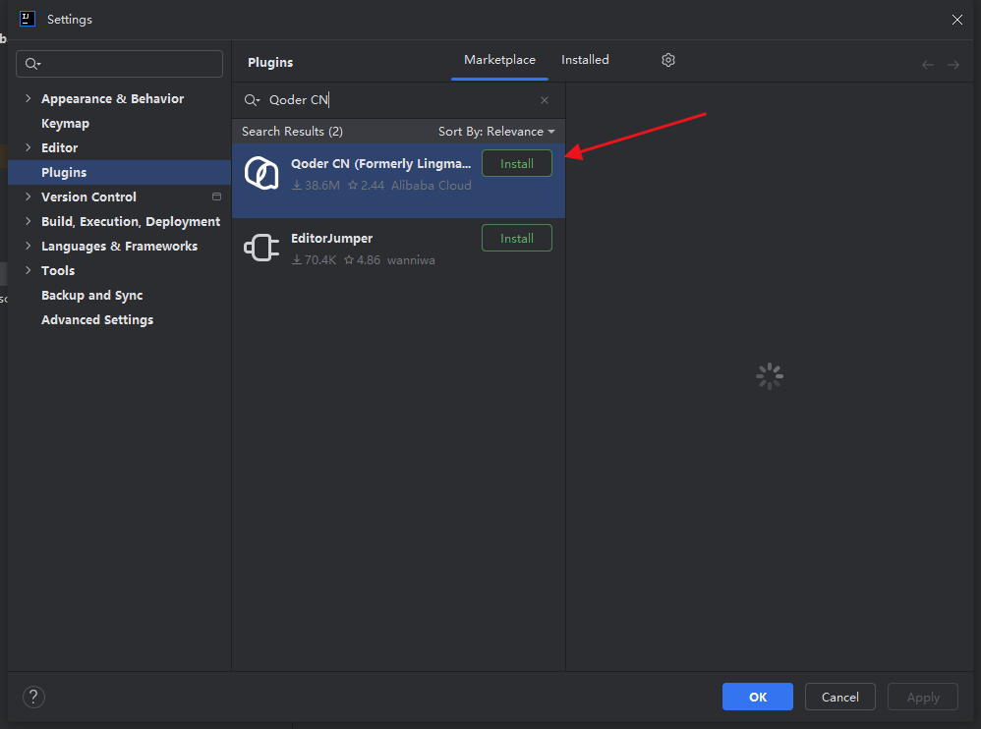
Task: Expand Languages & Frameworks node
Action: tap(29, 246)
